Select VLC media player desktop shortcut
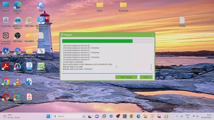The height and width of the screenshot is (120, 214). (17, 84)
